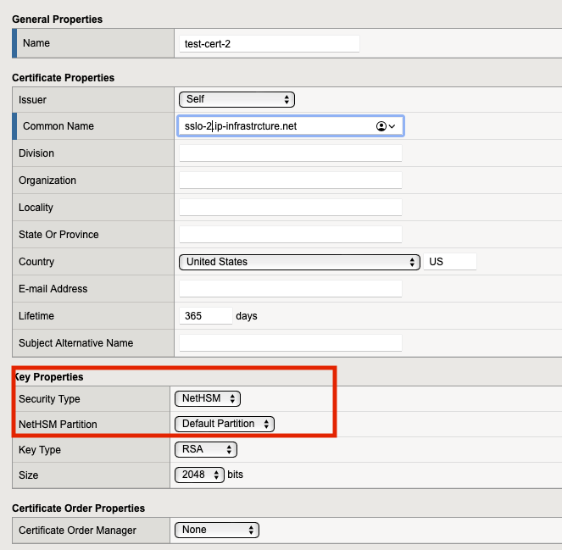Click the Name field containing test-cert-2

270,44
